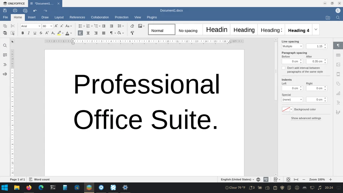The width and height of the screenshot is (343, 193).
Task: Open the File menu
Action: [5, 17]
